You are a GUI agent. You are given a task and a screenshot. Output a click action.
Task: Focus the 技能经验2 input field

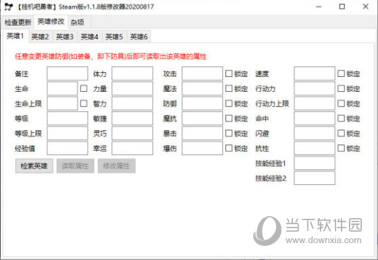[x=315, y=178]
